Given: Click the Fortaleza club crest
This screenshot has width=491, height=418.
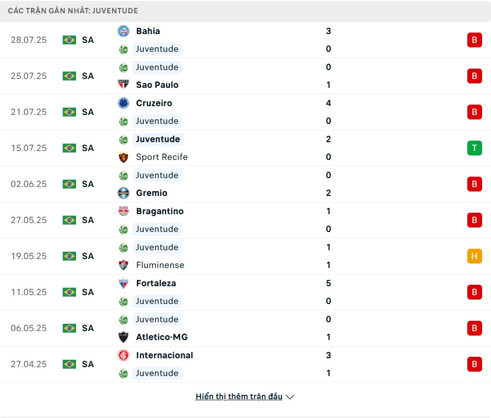Looking at the screenshot, I should tap(123, 283).
